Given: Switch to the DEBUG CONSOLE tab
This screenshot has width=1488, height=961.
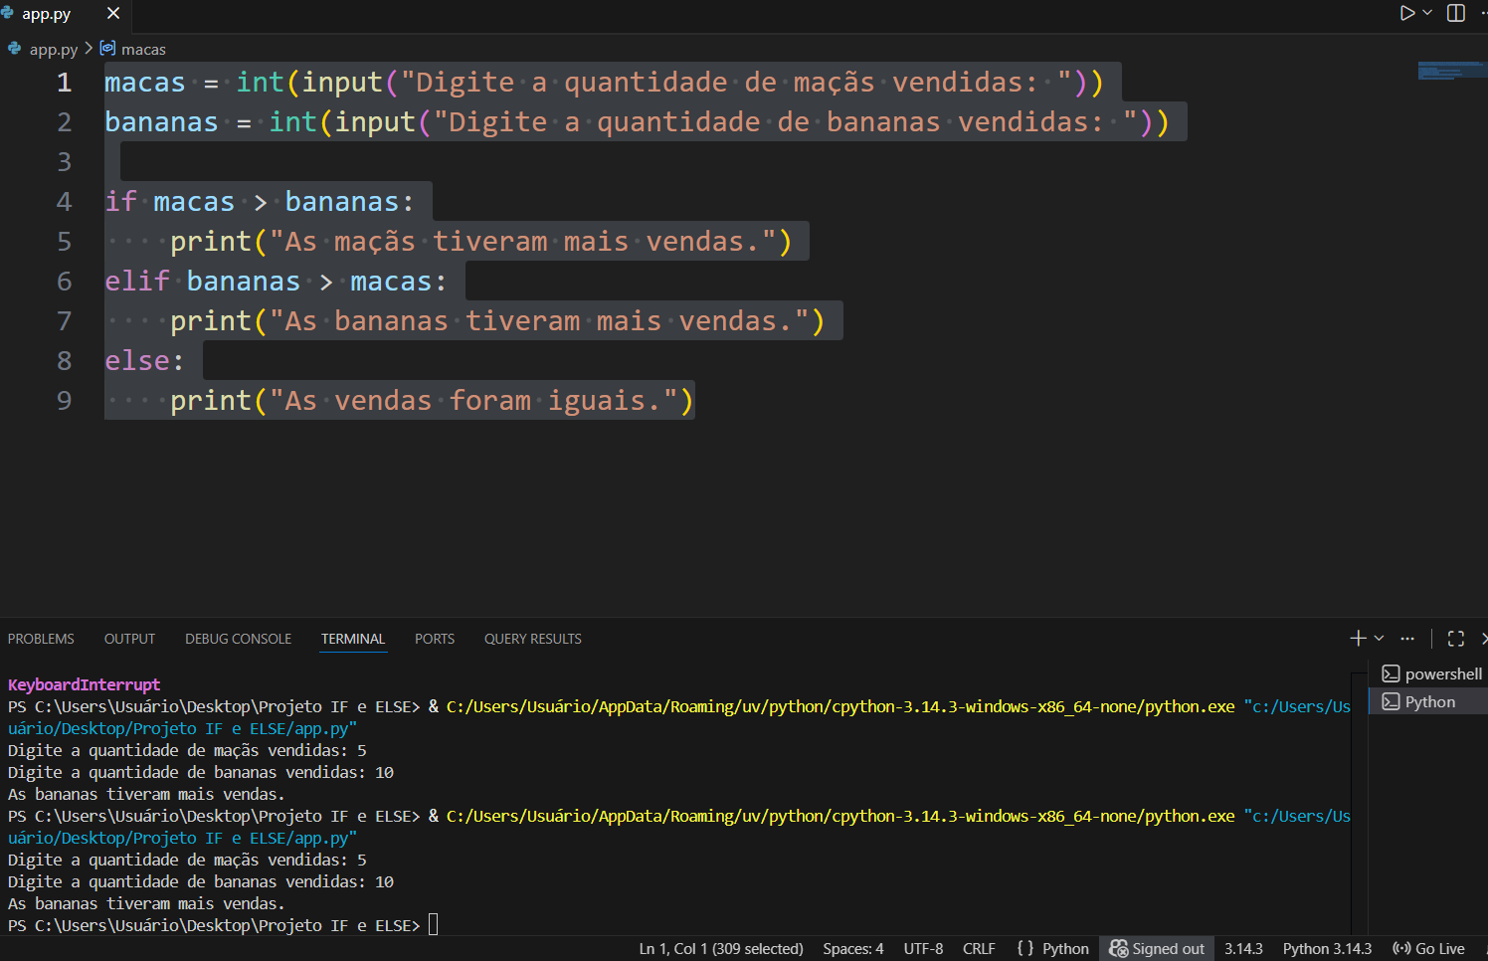Looking at the screenshot, I should [x=238, y=639].
